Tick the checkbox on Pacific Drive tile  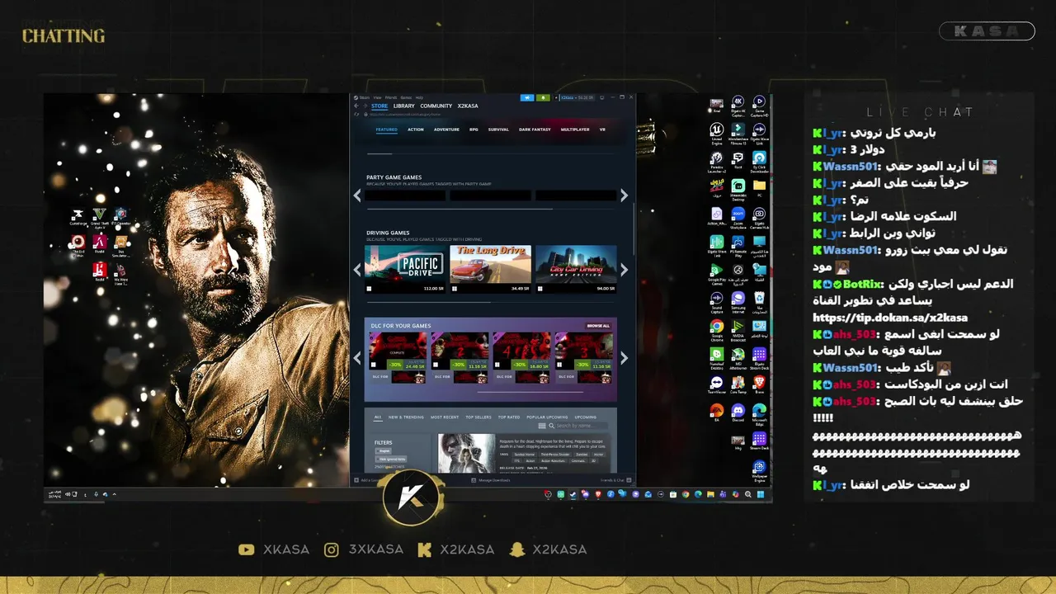coord(369,289)
